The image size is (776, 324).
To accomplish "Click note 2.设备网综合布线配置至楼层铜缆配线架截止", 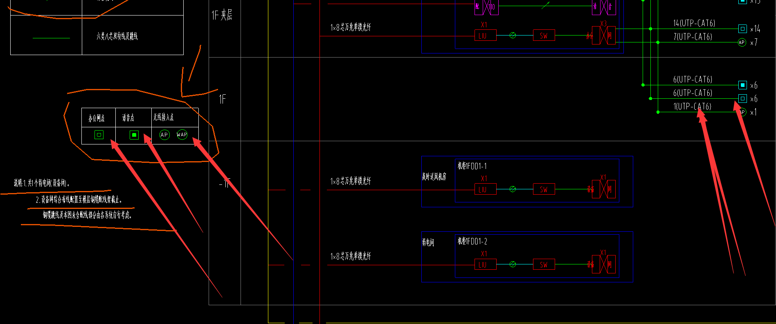I will 79,200.
